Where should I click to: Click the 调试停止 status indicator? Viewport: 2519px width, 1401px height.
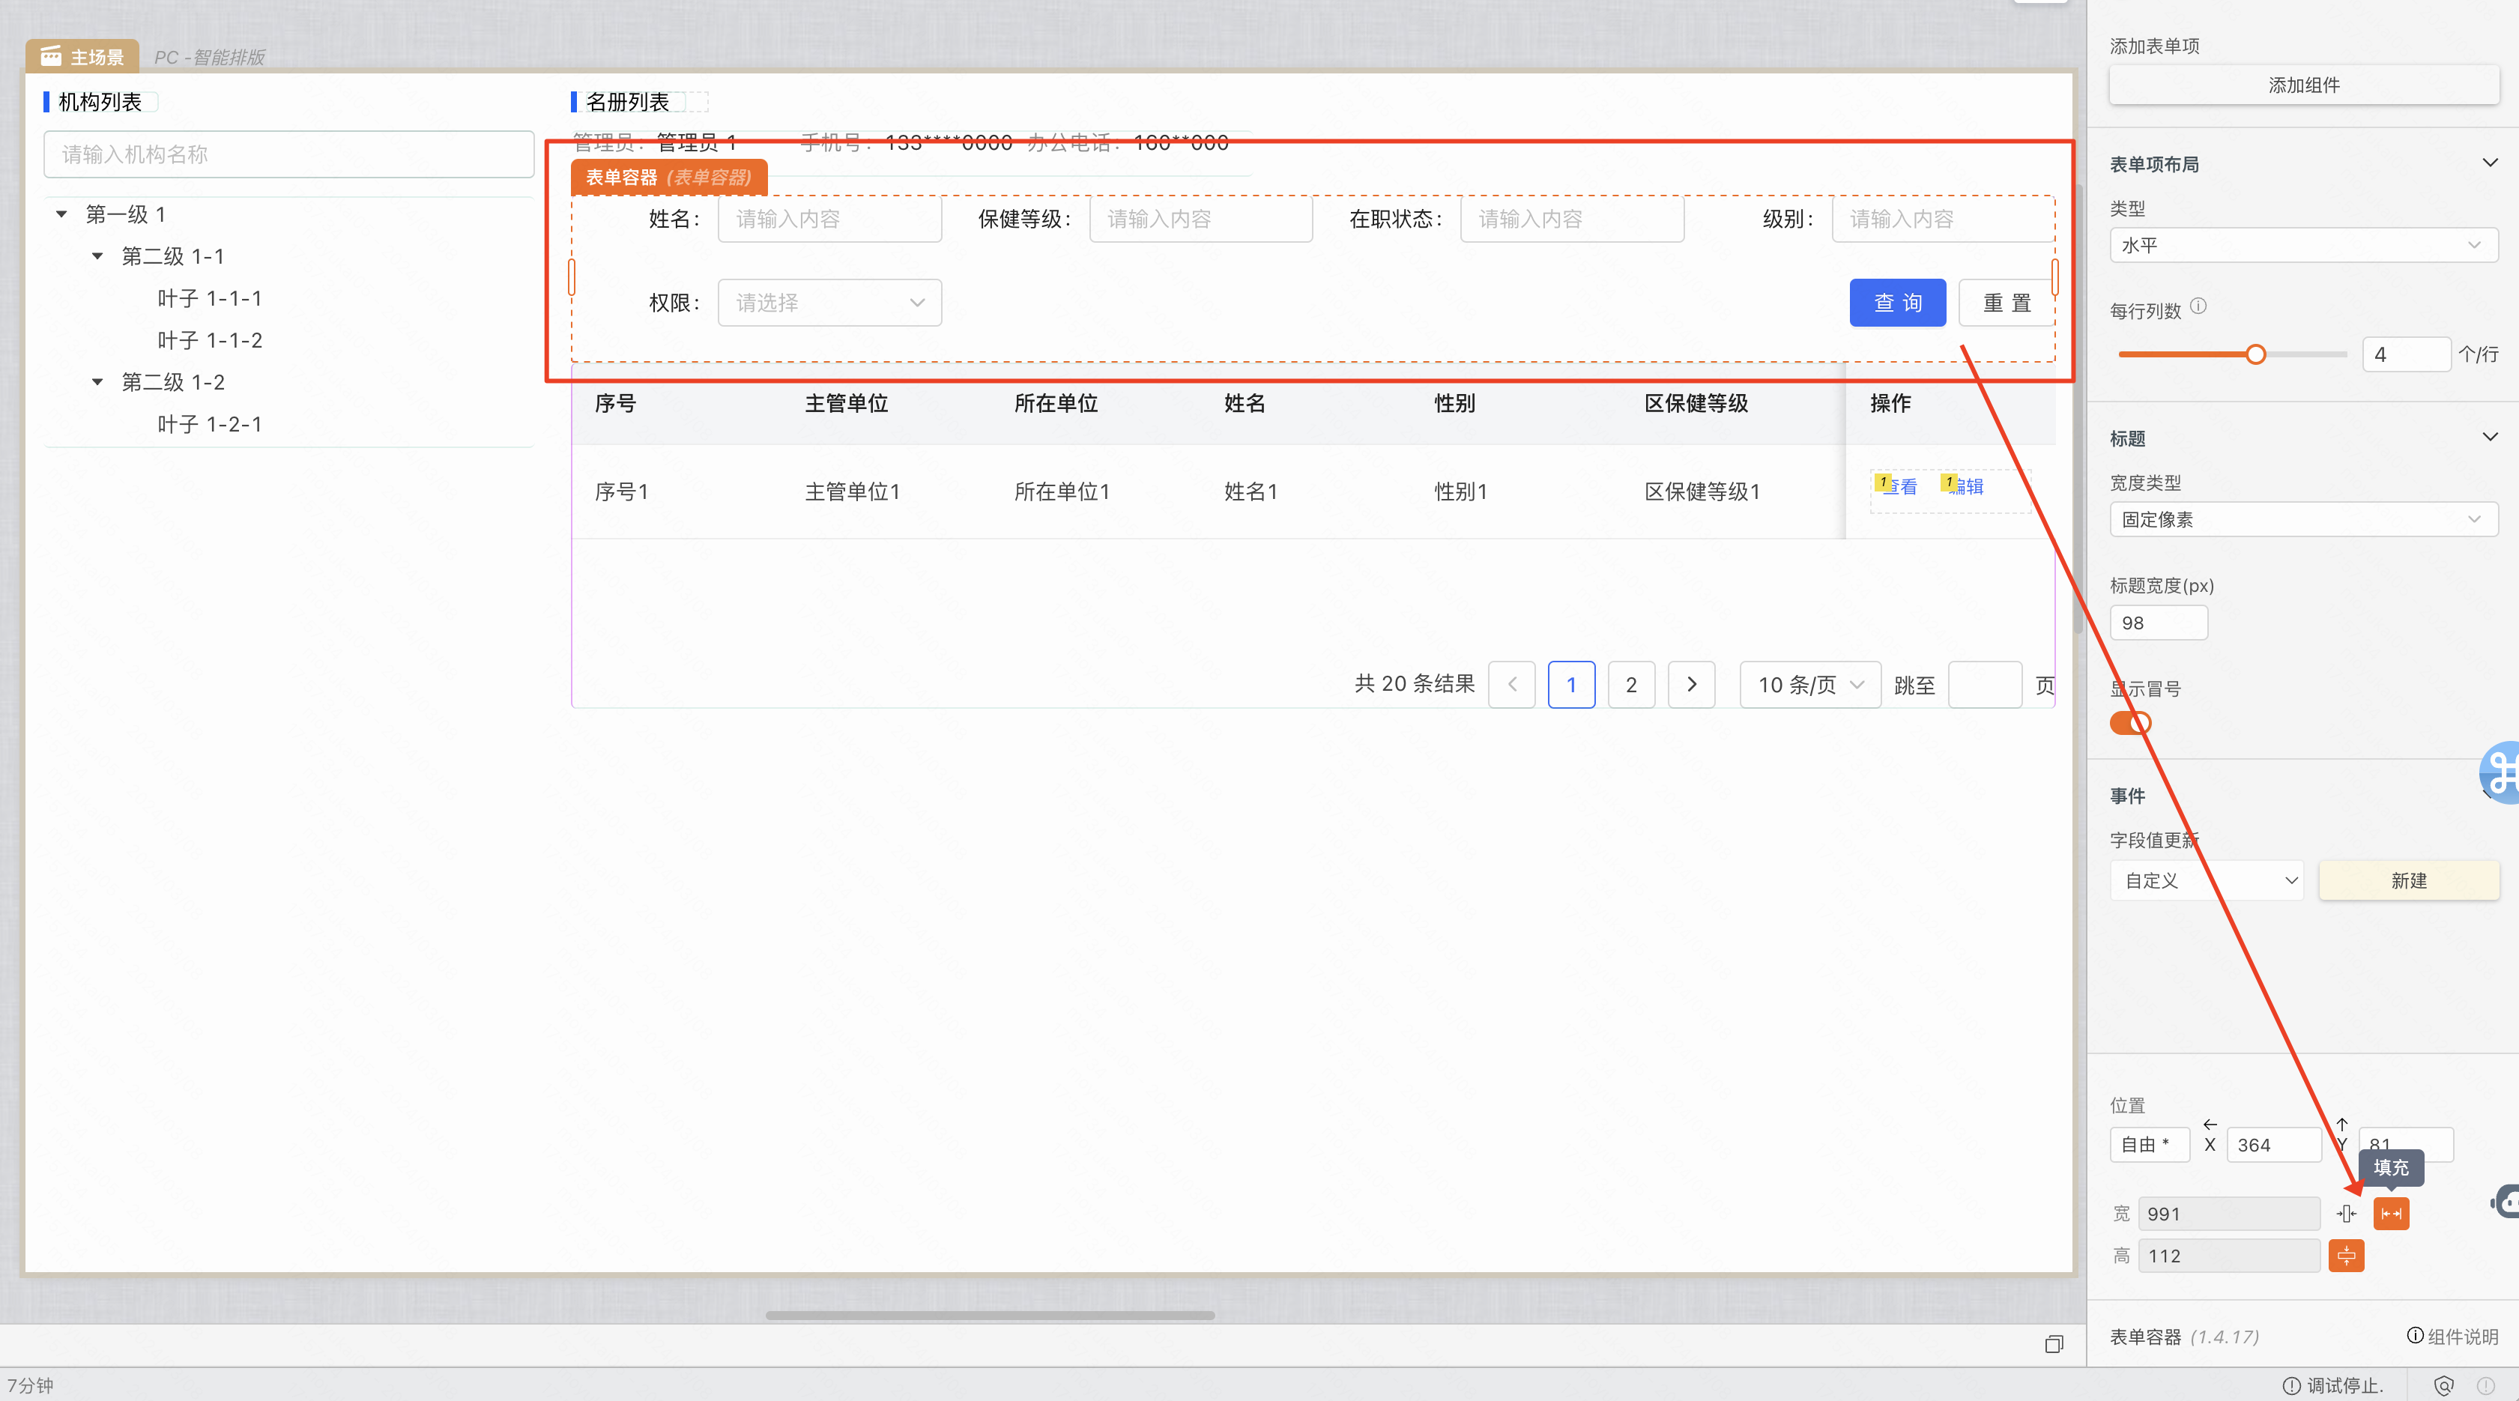[2333, 1385]
